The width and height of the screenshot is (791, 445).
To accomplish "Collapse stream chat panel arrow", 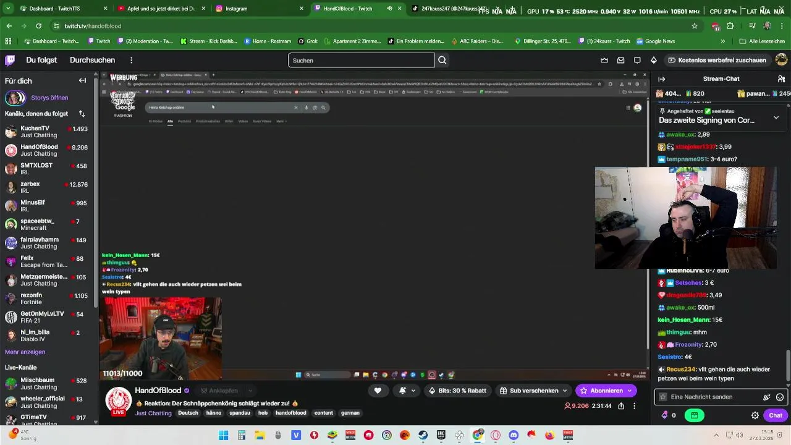I will click(661, 78).
